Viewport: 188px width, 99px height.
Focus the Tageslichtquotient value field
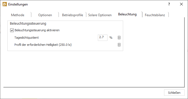coord(103,38)
